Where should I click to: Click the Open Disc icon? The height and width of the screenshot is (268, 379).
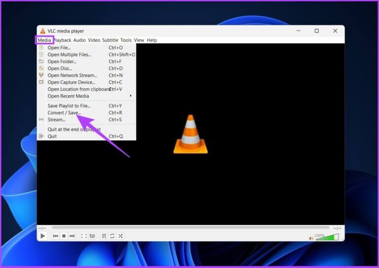click(41, 68)
